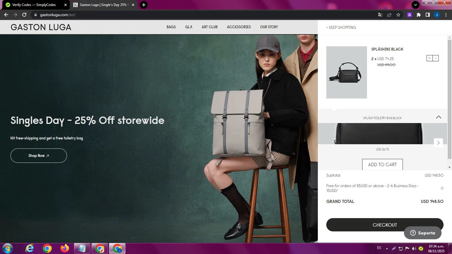Screen dimensions: 452x254
Task: Click the cart scrollbar up arrow
Action: 450,38
